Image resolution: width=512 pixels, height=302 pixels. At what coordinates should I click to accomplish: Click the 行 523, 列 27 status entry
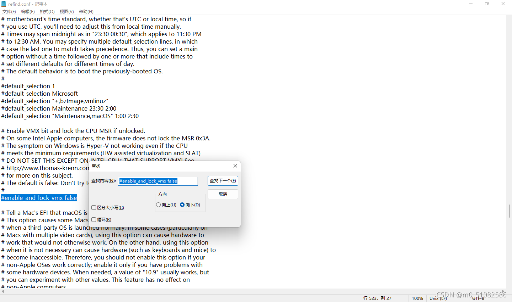[x=377, y=298]
